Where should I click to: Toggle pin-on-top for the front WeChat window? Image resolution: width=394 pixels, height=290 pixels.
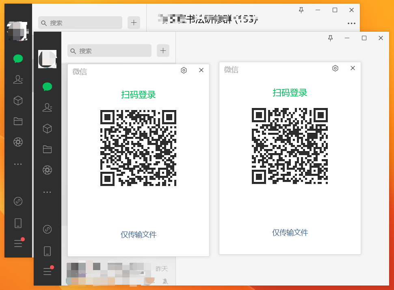331,38
